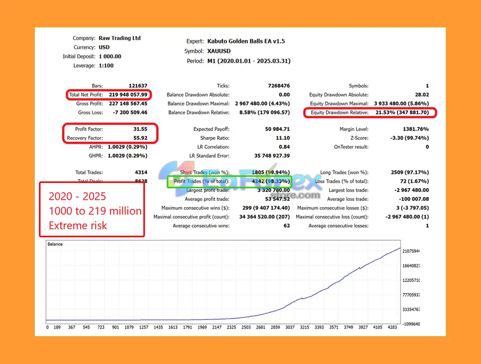The height and width of the screenshot is (364, 481).
Task: Click the "Average consecutive losses:" label
Action: click(x=339, y=226)
